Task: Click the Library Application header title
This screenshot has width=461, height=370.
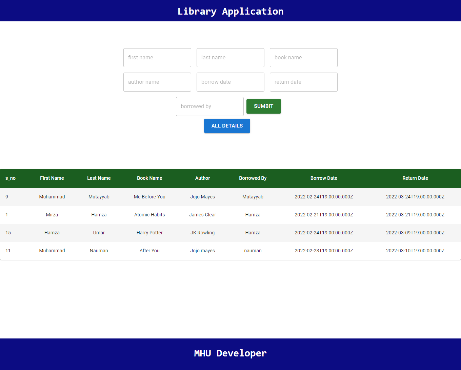Action: point(230,12)
